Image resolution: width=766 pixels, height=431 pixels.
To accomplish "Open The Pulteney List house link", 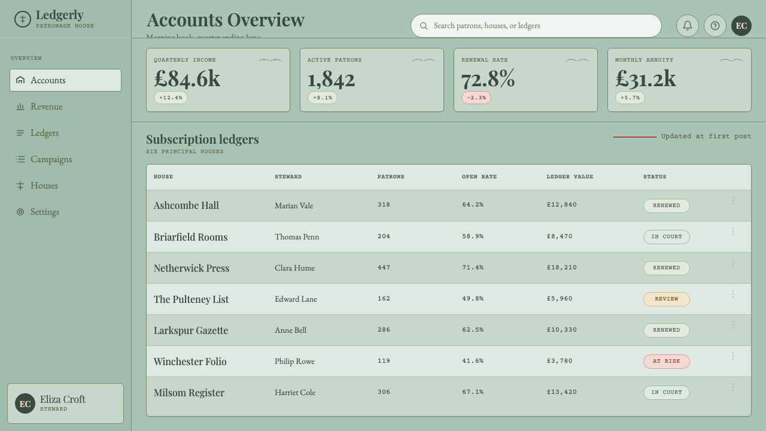I will point(191,299).
